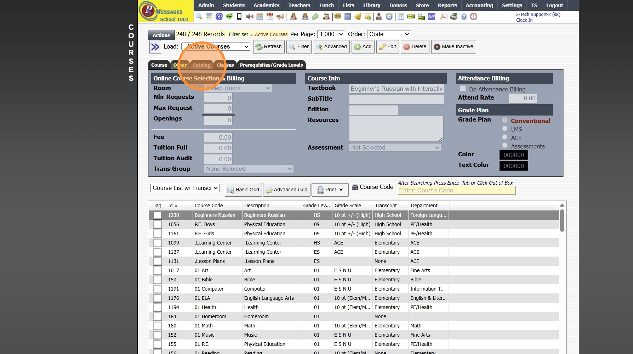633x354 pixels.
Task: Click the Text Color swatch box
Action: coord(513,166)
